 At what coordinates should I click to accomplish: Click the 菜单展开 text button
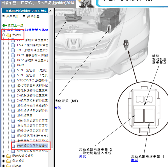coord(13,16)
